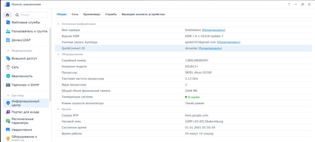Collapse Основная информация section
315x142 pixels.
tap(58, 24)
